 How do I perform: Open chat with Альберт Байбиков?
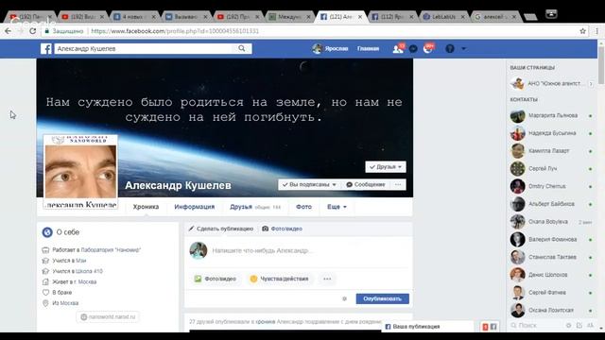[x=551, y=204]
